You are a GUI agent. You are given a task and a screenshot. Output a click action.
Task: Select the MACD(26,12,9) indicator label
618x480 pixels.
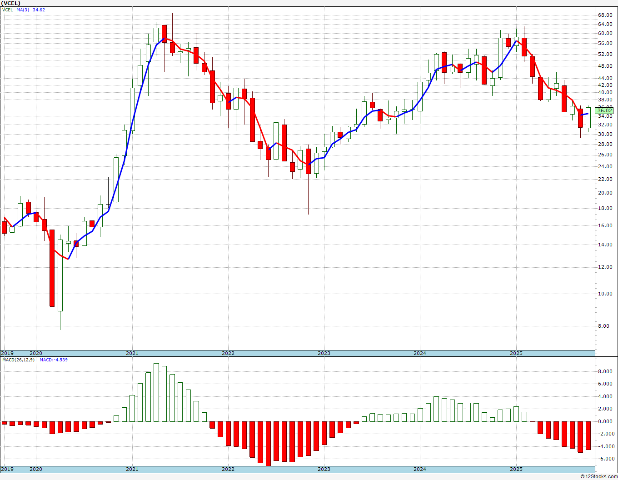point(18,360)
